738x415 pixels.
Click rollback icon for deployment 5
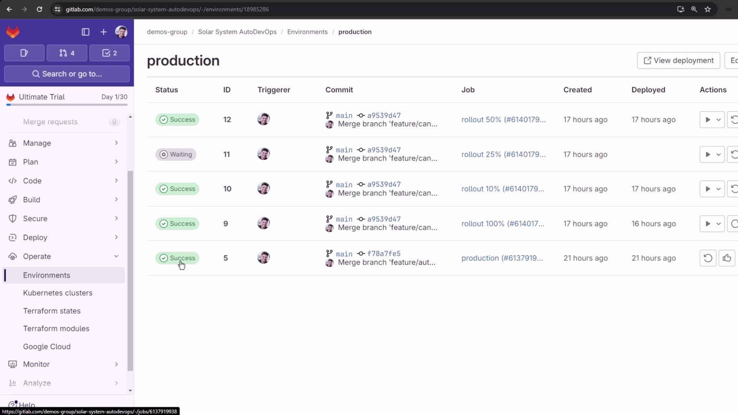708,258
